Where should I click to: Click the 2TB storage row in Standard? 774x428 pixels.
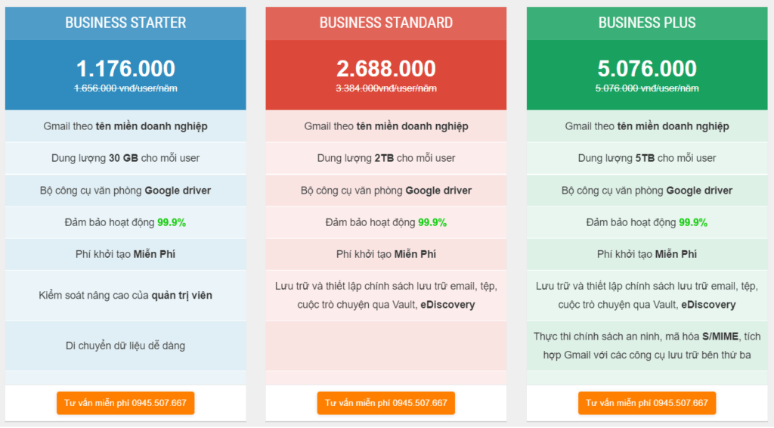click(x=386, y=158)
